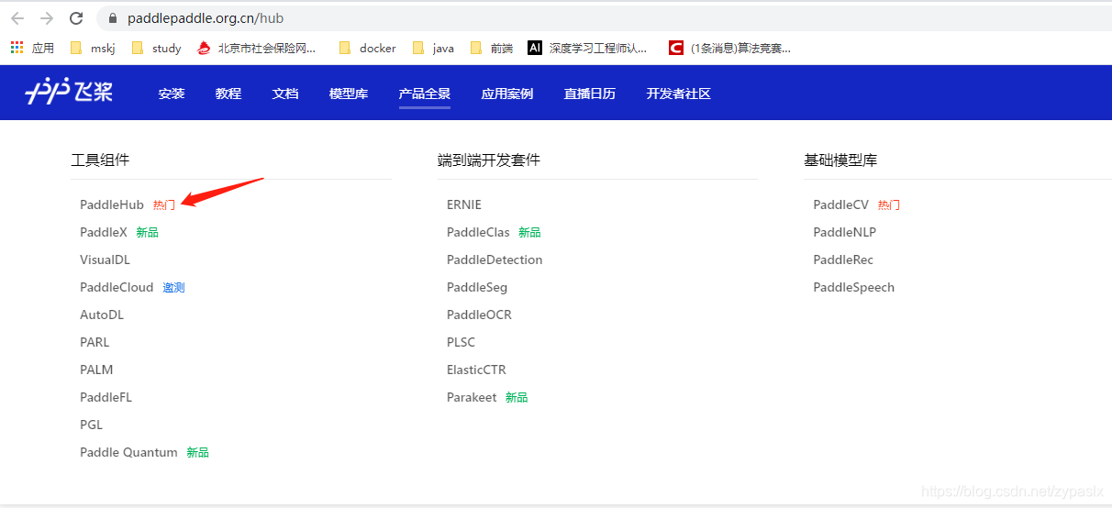Open the 安装 navigation item
This screenshot has height=508, width=1112.
point(172,94)
